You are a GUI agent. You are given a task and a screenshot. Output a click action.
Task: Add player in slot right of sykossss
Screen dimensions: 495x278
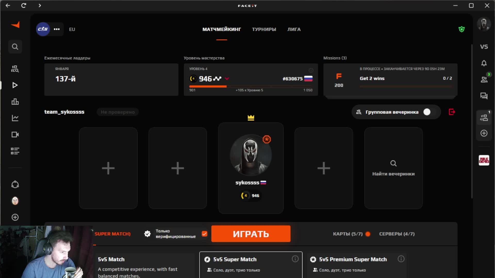324,168
